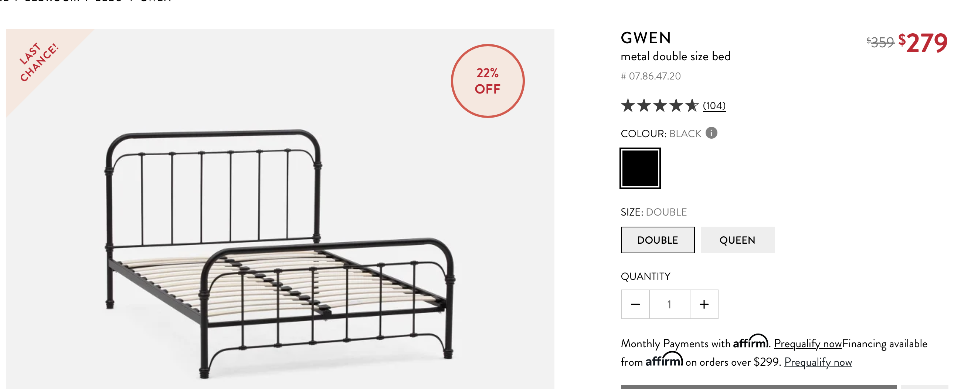This screenshot has width=978, height=389.
Task: Decrease quantity with the minus button
Action: (x=635, y=304)
